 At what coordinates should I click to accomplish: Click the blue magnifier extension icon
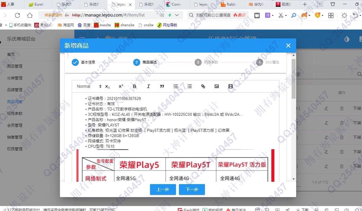(x=294, y=15)
